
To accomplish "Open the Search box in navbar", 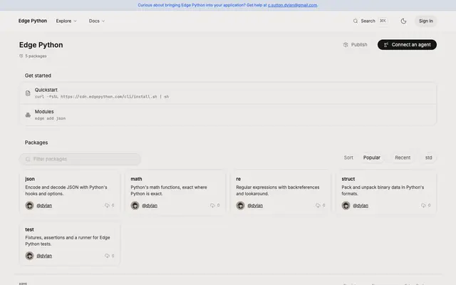I will (x=370, y=21).
